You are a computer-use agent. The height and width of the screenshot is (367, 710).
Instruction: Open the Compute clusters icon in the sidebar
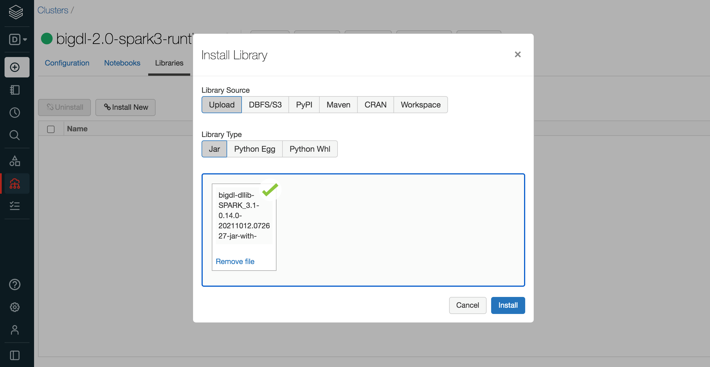pyautogui.click(x=15, y=184)
